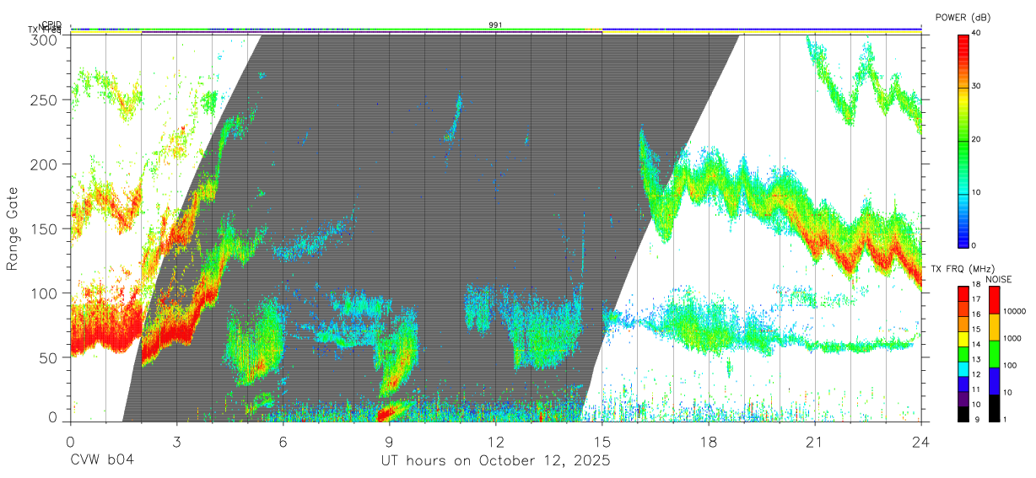
Task: Click the 10000 label in NOISE legend
Action: [1013, 312]
